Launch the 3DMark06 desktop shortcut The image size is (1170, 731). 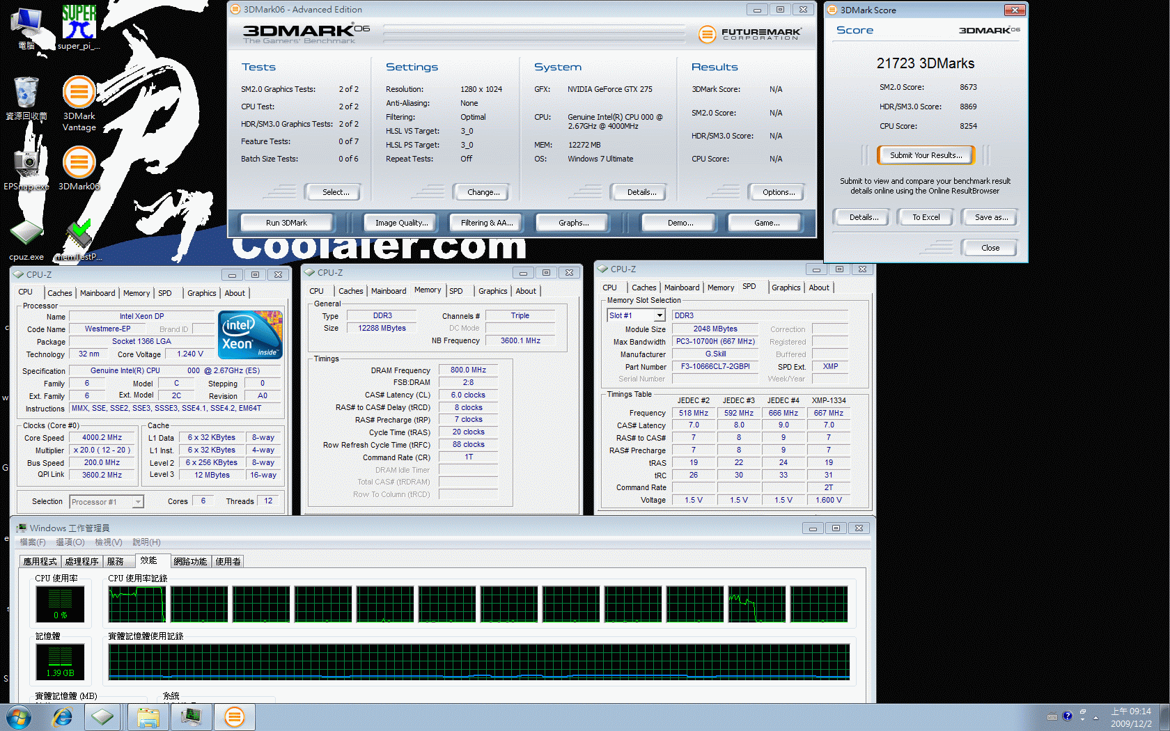click(x=79, y=168)
